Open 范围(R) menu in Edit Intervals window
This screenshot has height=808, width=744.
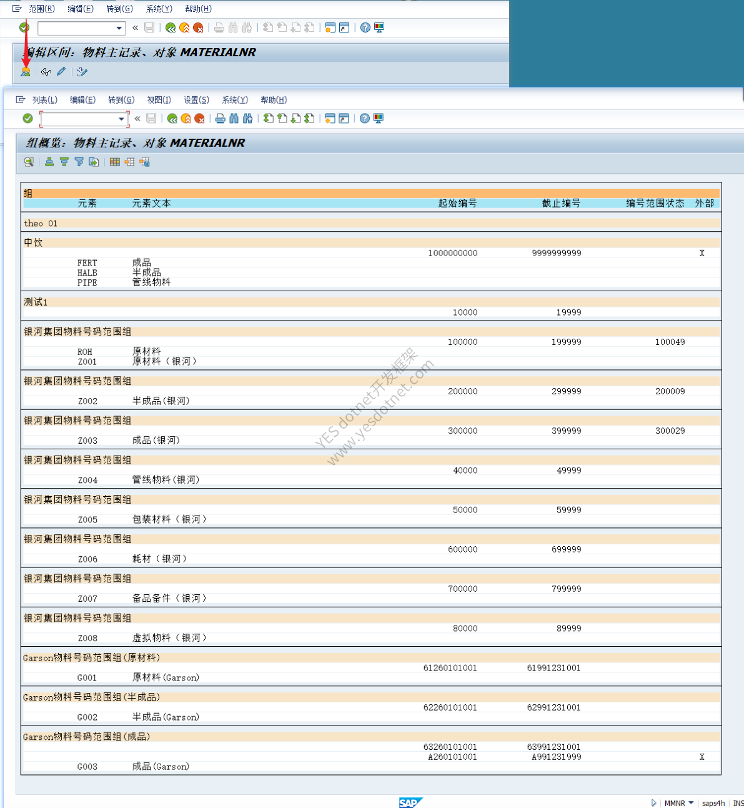click(42, 9)
